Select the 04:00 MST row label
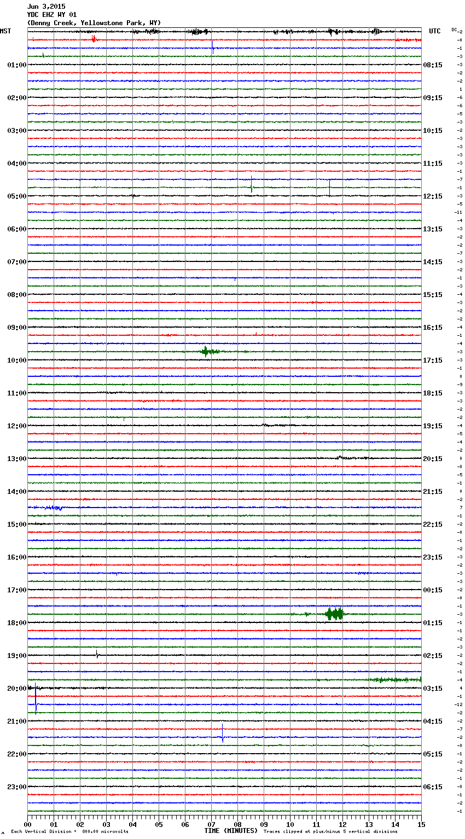The height and width of the screenshot is (839, 465). (x=17, y=164)
